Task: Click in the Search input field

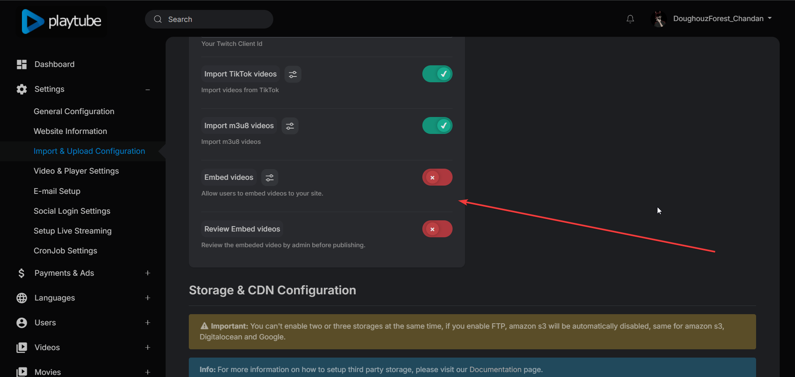Action: click(215, 19)
